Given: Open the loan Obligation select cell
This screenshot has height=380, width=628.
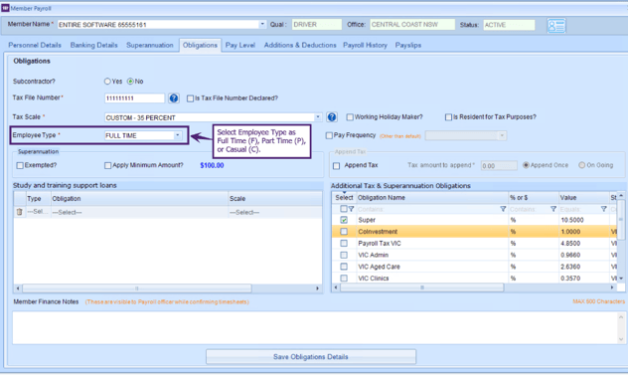Looking at the screenshot, I should tap(139, 212).
